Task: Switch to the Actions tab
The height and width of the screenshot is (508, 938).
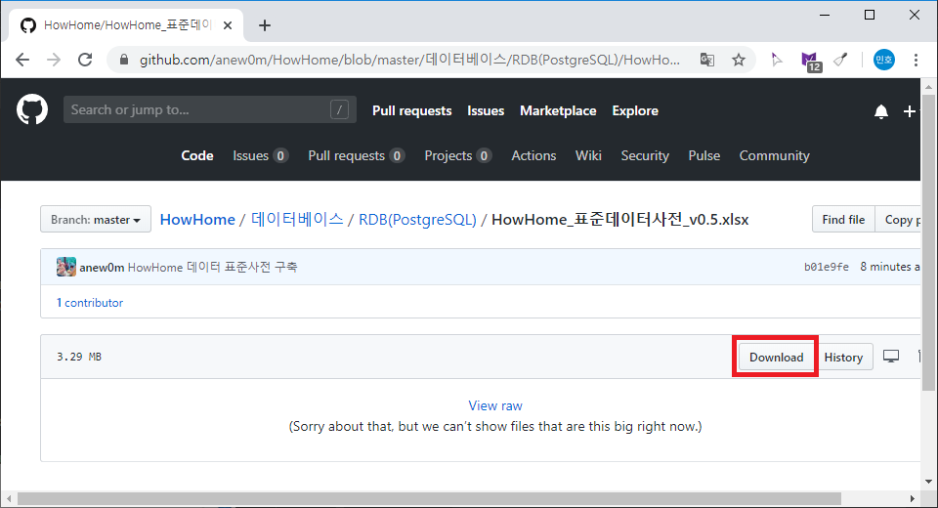Action: (x=533, y=155)
